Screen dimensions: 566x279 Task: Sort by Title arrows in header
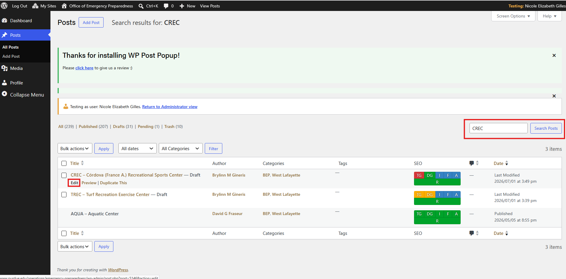click(x=83, y=163)
